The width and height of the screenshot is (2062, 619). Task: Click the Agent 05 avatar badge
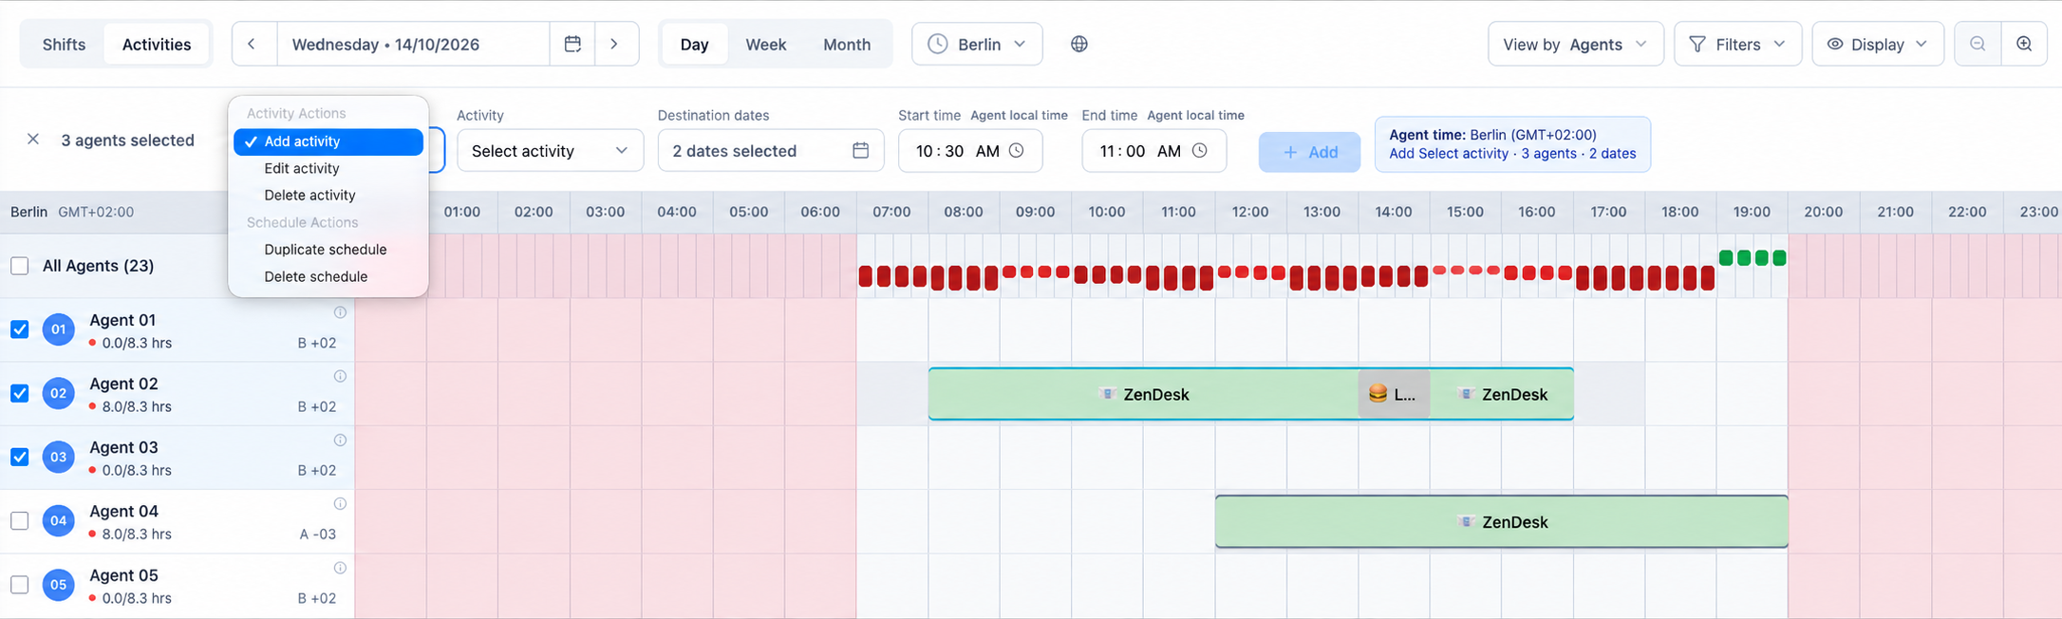(x=59, y=585)
